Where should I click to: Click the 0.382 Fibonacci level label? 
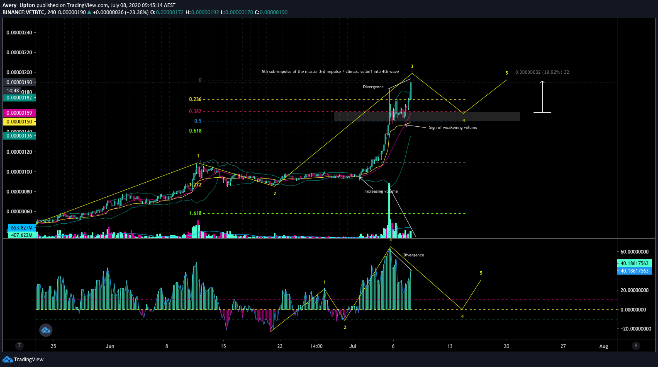195,111
